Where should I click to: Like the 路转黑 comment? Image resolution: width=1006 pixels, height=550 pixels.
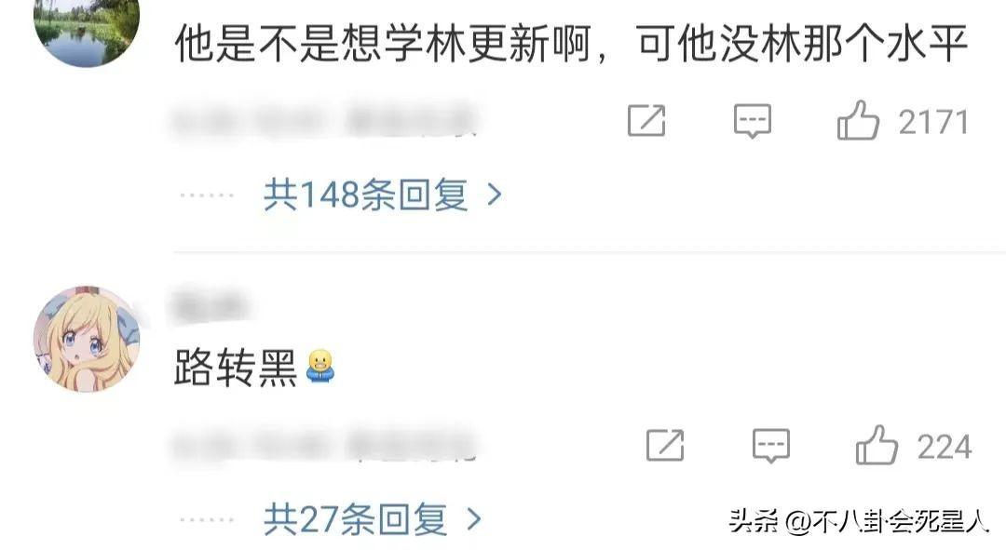tap(877, 446)
